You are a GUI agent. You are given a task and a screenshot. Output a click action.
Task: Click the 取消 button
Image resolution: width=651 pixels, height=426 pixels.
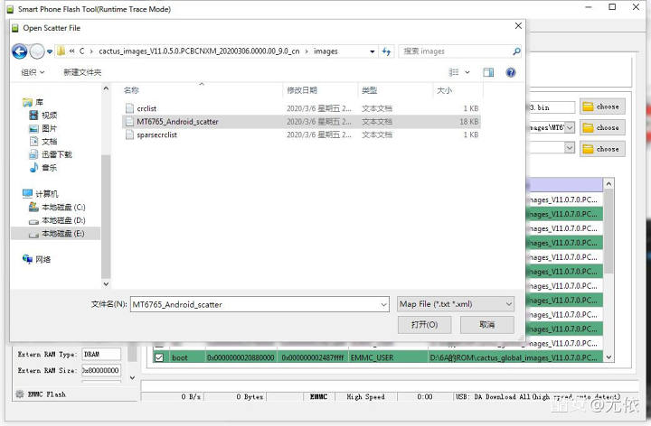point(486,324)
